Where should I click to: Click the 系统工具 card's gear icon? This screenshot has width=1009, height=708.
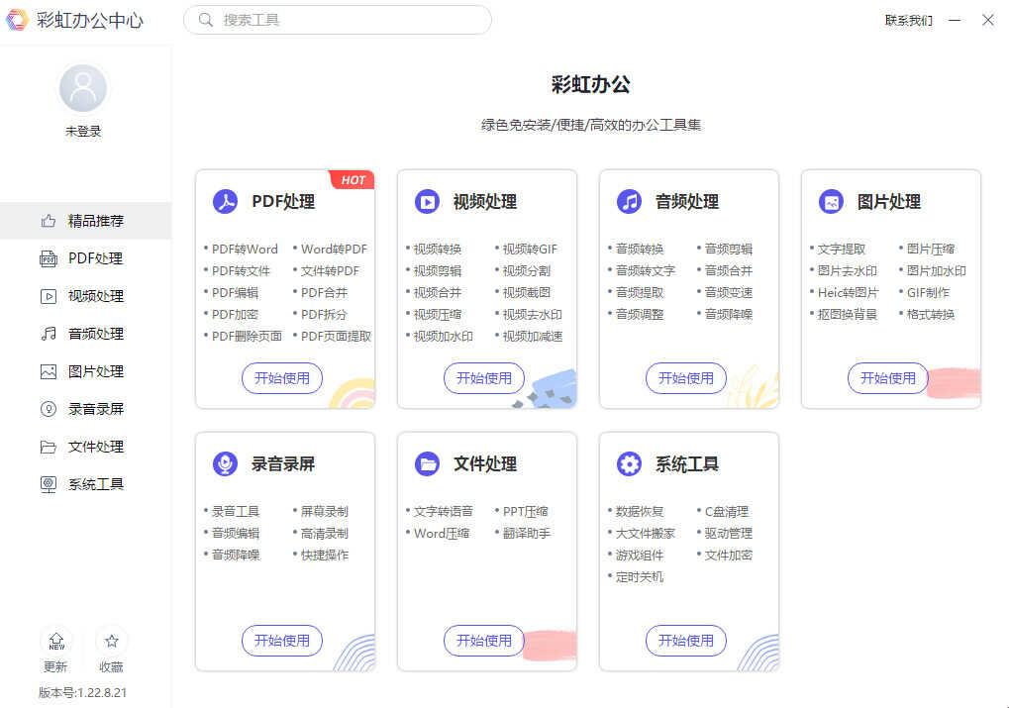(x=629, y=463)
